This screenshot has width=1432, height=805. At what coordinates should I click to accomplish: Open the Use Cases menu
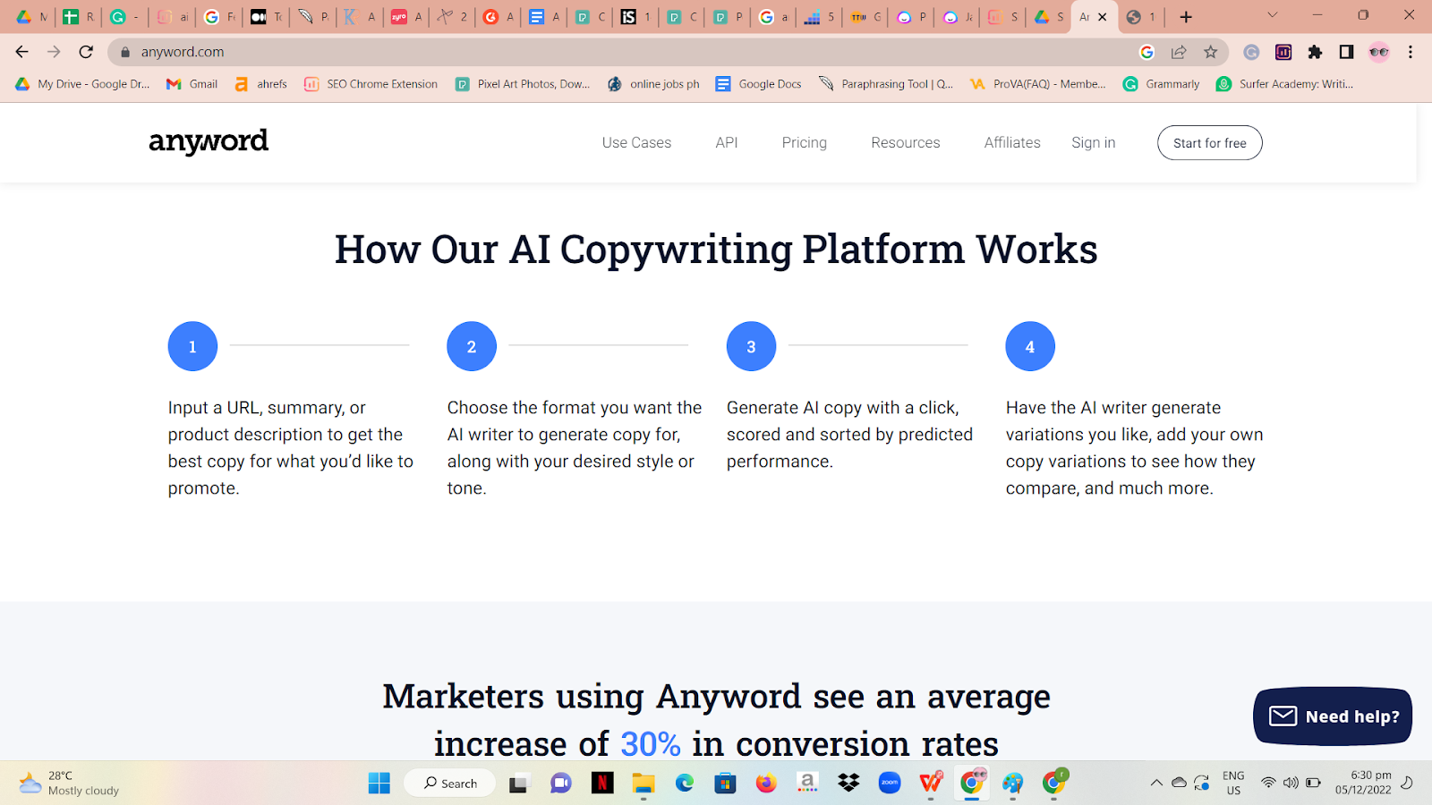point(636,143)
